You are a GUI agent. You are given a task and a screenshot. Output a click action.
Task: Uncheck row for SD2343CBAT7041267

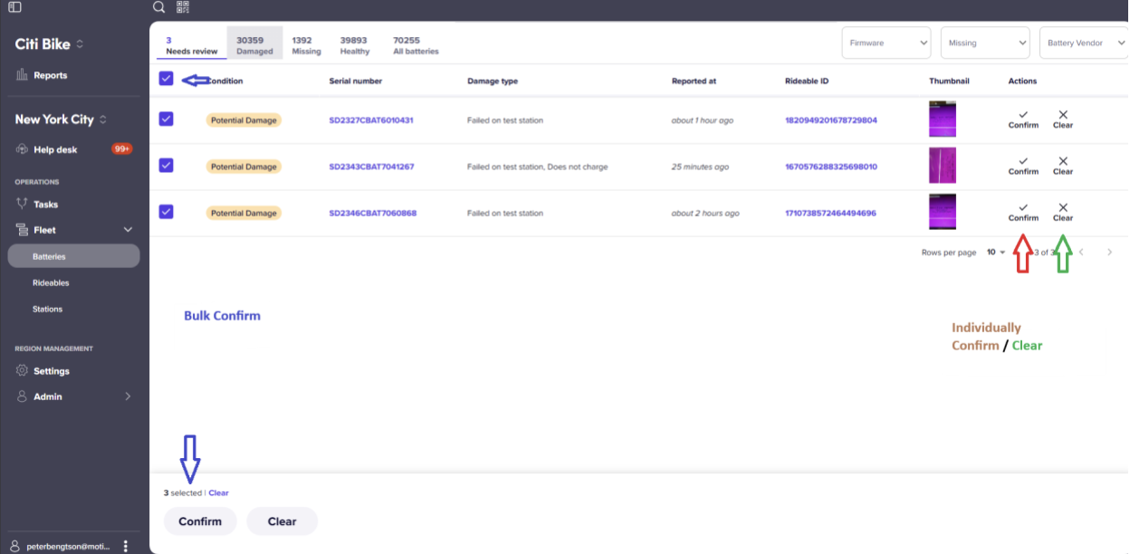pos(166,165)
